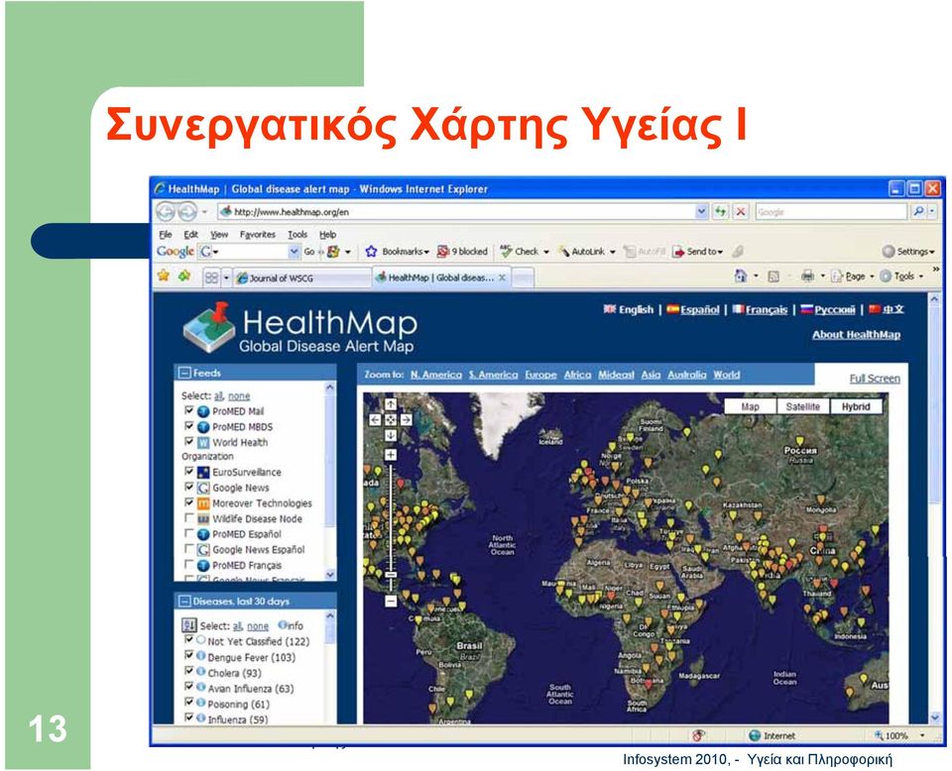The height and width of the screenshot is (771, 952).
Task: Click the Google toolbar Settings icon
Action: click(x=889, y=251)
